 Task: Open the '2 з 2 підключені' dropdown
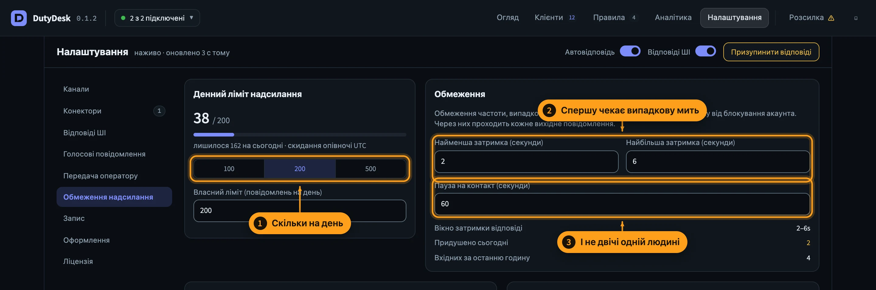click(157, 18)
